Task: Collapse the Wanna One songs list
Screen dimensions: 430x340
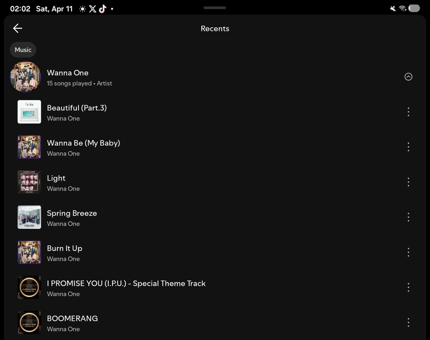Action: (x=408, y=77)
